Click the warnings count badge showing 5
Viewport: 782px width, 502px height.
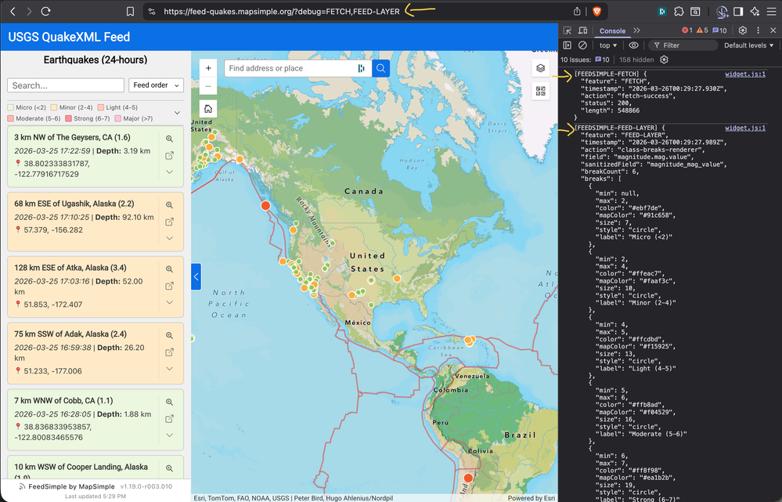(x=702, y=31)
